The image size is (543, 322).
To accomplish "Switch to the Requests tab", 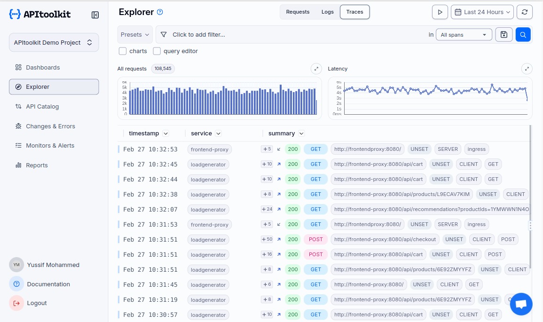I will click(298, 12).
